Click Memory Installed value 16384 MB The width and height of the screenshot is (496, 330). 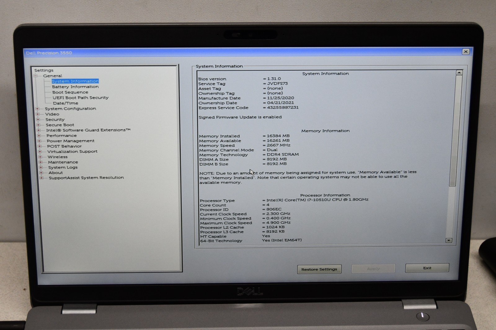pos(278,136)
